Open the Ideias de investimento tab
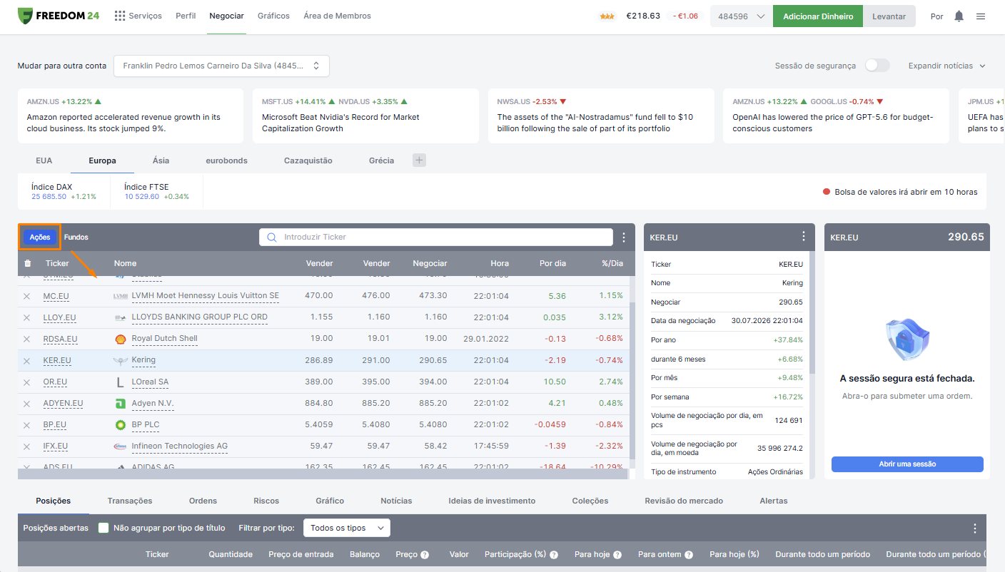This screenshot has height=572, width=1005. click(x=492, y=501)
